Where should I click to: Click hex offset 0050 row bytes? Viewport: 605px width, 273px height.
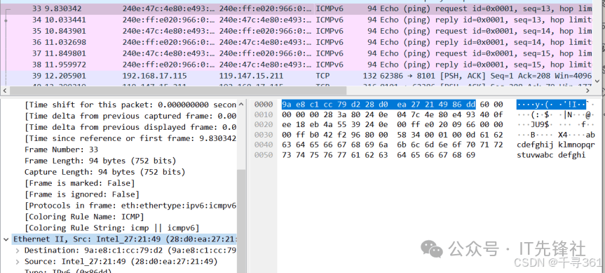click(378, 155)
